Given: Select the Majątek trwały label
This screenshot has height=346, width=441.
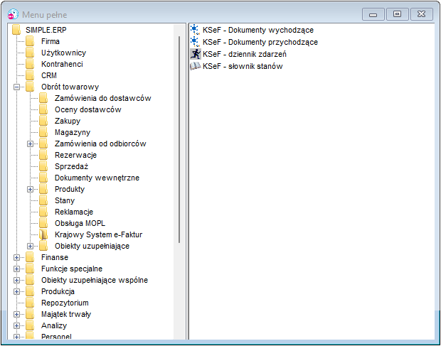Looking at the screenshot, I should point(66,314).
